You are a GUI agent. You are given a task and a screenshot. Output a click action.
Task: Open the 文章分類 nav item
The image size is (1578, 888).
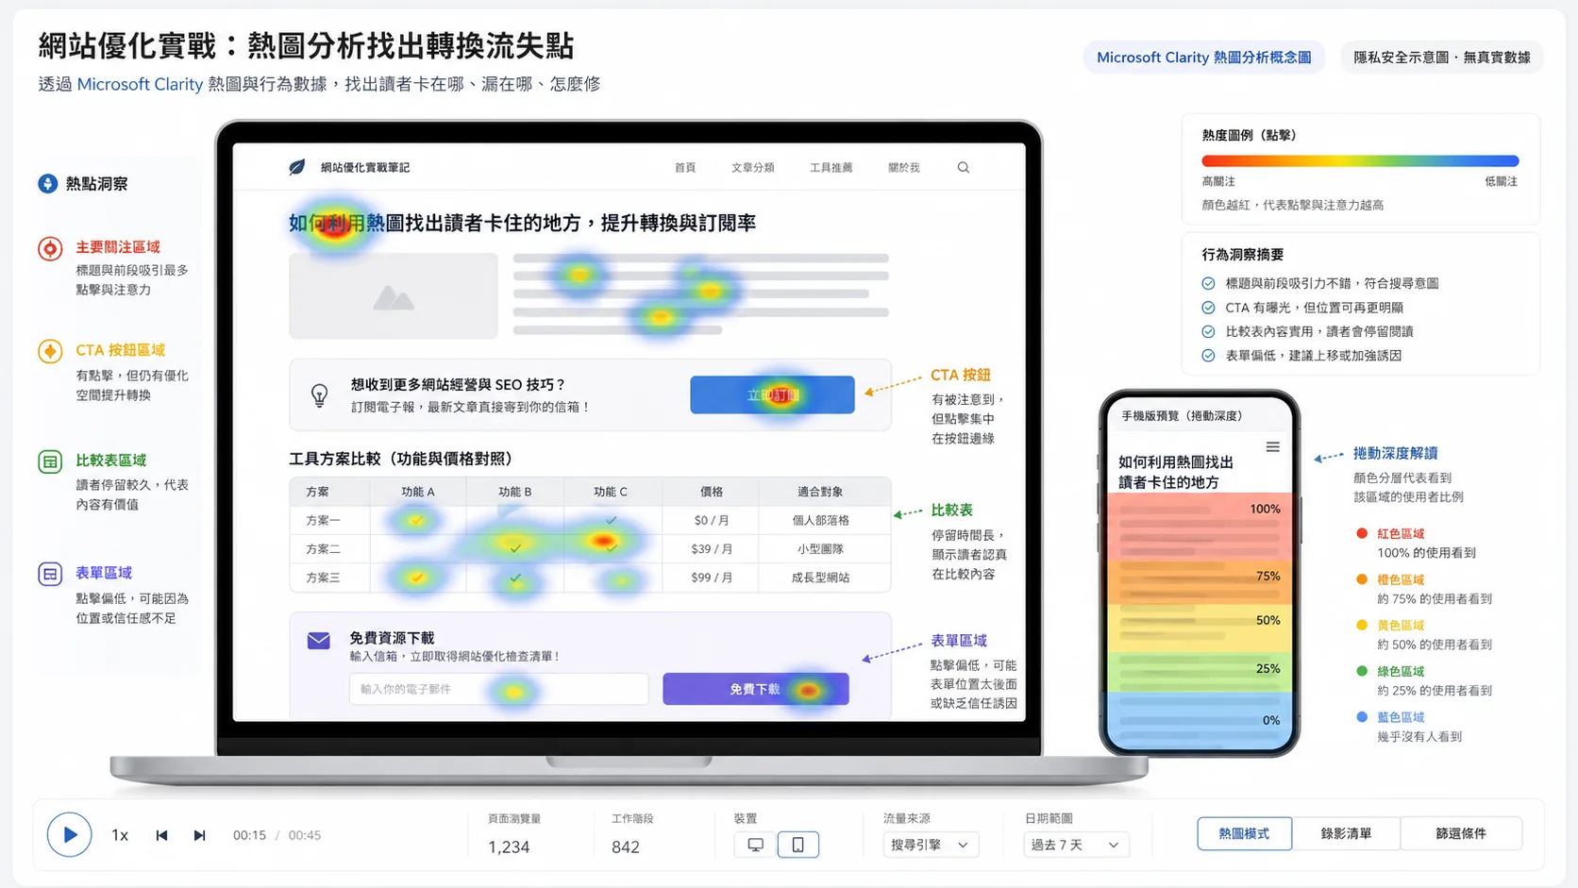point(752,168)
